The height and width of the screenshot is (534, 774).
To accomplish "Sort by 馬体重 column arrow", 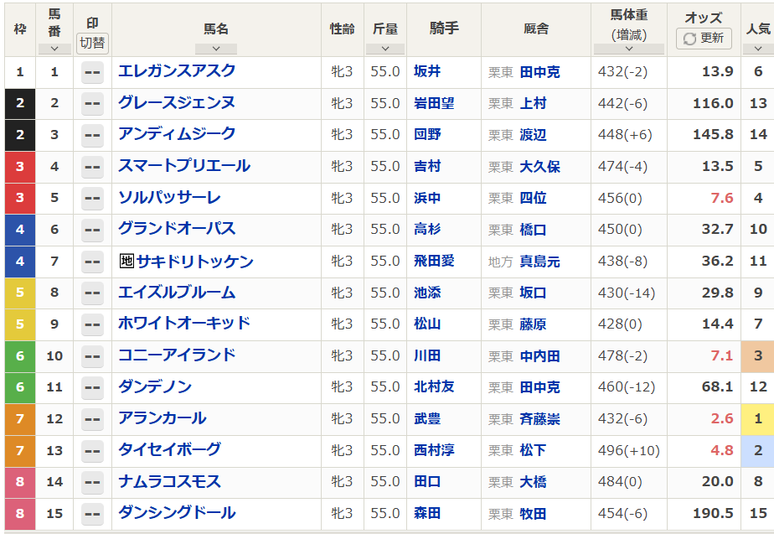I will 629,49.
